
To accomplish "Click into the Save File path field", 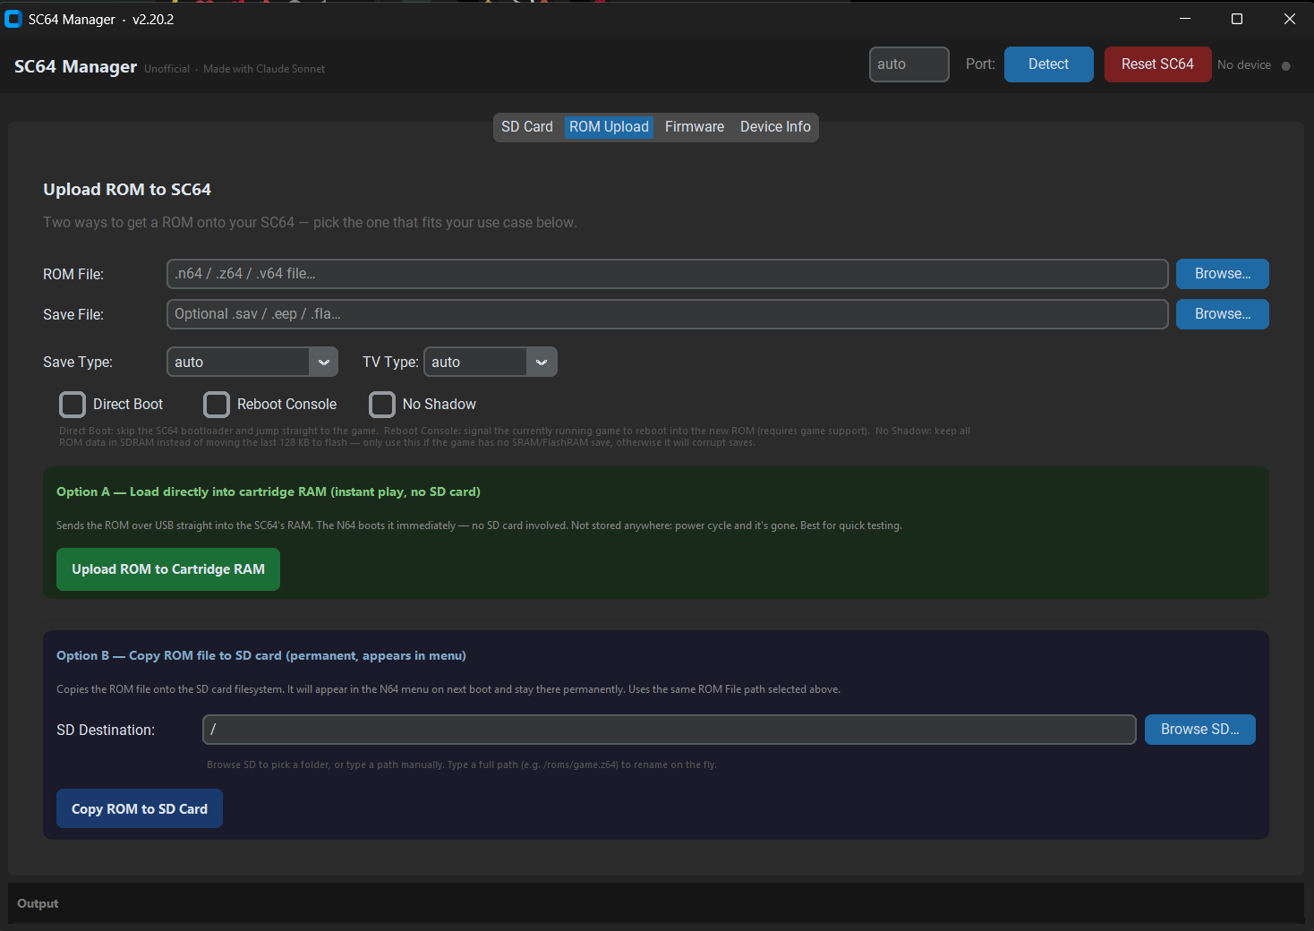I will click(668, 314).
